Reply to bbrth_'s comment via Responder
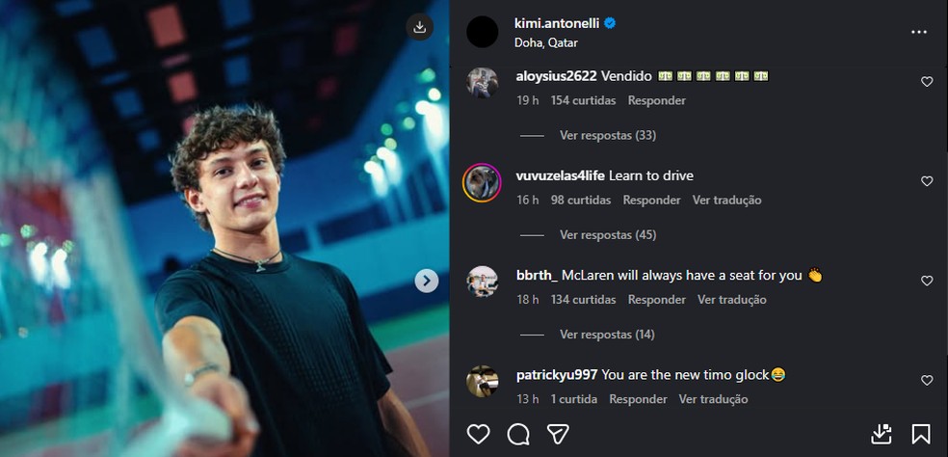This screenshot has width=948, height=457. (656, 300)
